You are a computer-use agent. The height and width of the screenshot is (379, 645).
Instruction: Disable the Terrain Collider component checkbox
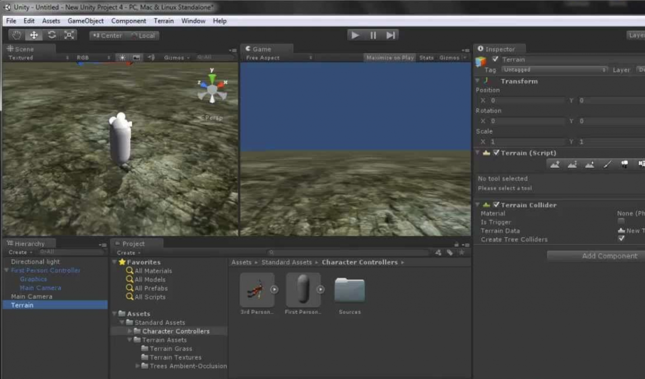[496, 205]
